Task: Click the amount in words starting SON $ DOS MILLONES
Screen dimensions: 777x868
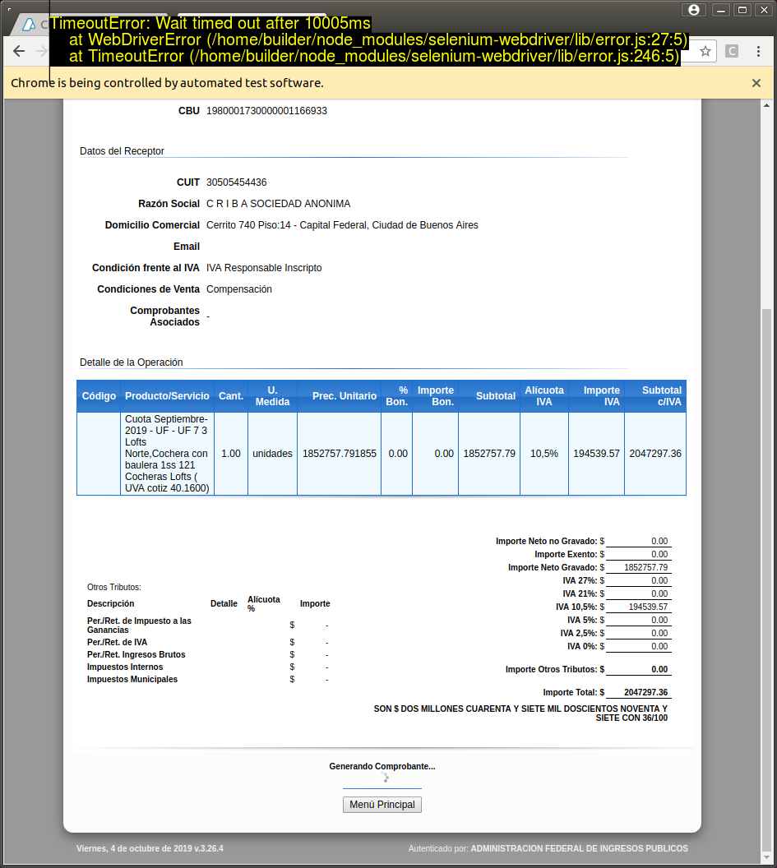Action: [x=520, y=713]
